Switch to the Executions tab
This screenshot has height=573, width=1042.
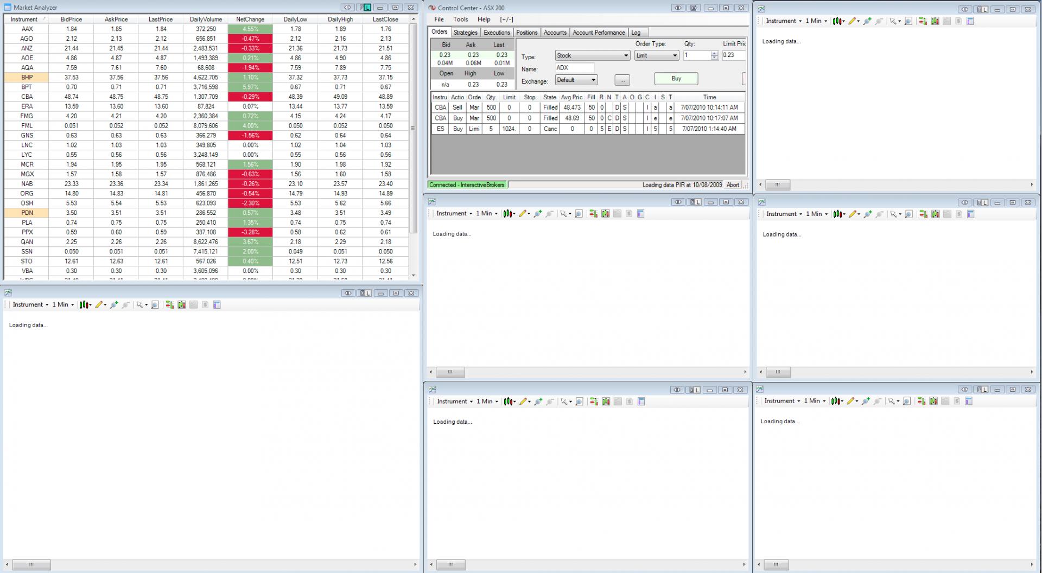coord(497,33)
